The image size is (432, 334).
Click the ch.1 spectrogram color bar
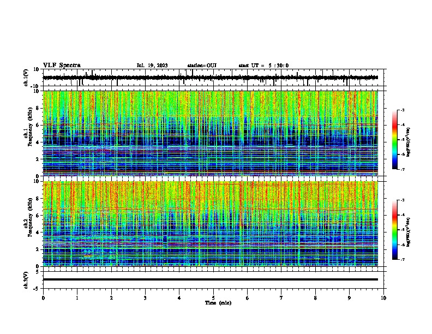394,140
